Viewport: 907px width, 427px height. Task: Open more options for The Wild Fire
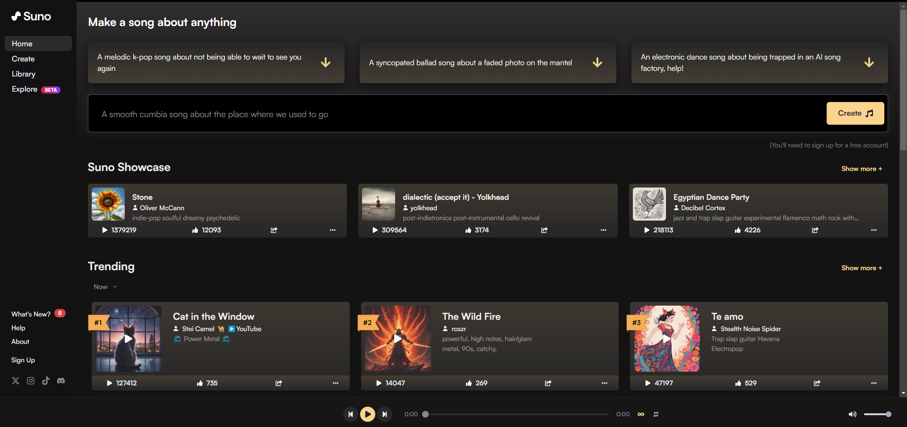click(605, 383)
